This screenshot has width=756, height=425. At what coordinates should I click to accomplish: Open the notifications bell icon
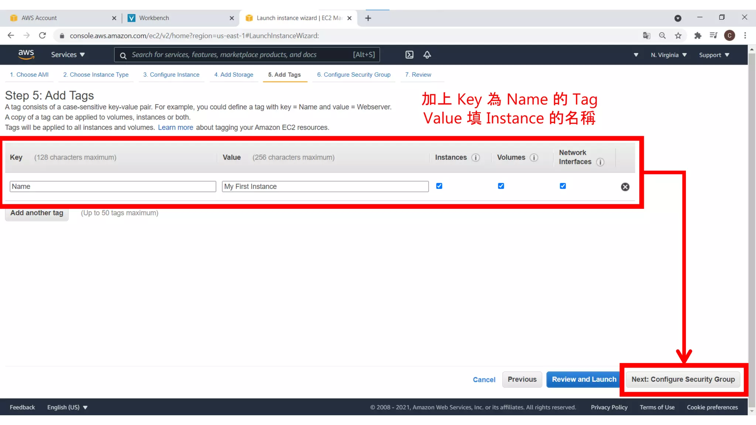427,55
